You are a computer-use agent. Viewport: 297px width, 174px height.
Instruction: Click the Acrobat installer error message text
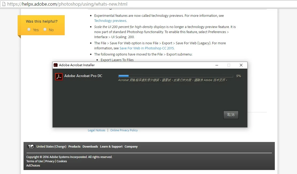[x=172, y=80]
